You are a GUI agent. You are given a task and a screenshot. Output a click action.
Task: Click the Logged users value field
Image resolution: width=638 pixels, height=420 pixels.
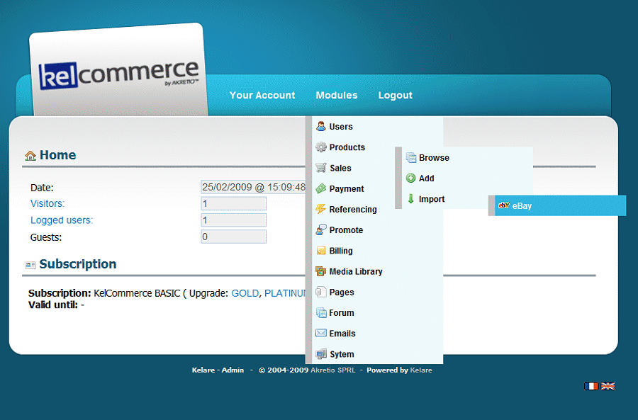[x=233, y=220]
